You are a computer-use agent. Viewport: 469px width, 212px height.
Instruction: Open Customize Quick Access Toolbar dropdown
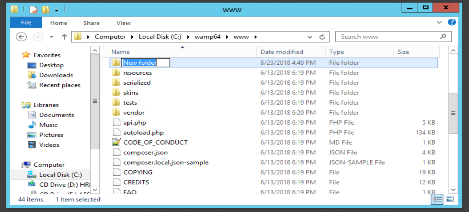(57, 10)
